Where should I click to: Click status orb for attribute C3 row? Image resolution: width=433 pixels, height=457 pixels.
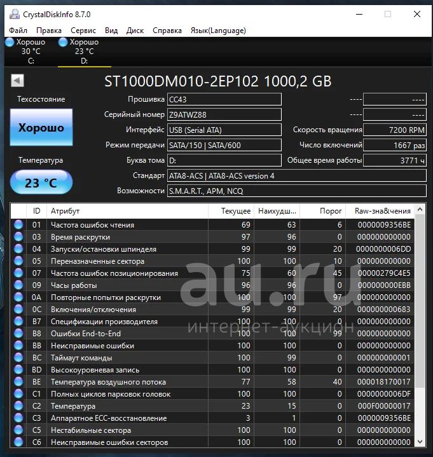click(18, 418)
